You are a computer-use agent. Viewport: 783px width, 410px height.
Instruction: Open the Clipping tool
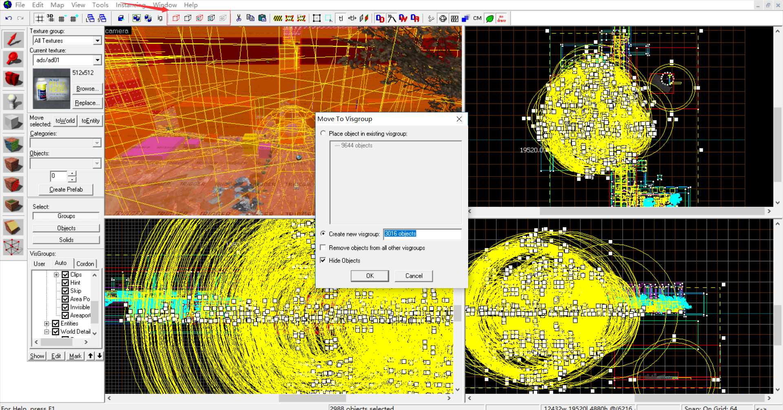[13, 227]
